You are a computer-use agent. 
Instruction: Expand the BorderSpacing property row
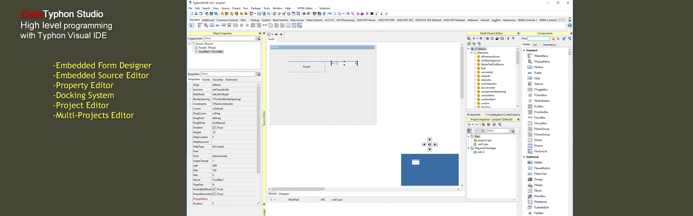click(190, 99)
